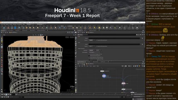Select the Gamepad Camera shelf tool
Image resolution: width=178 pixels, height=100 pixels.
tap(137, 28)
